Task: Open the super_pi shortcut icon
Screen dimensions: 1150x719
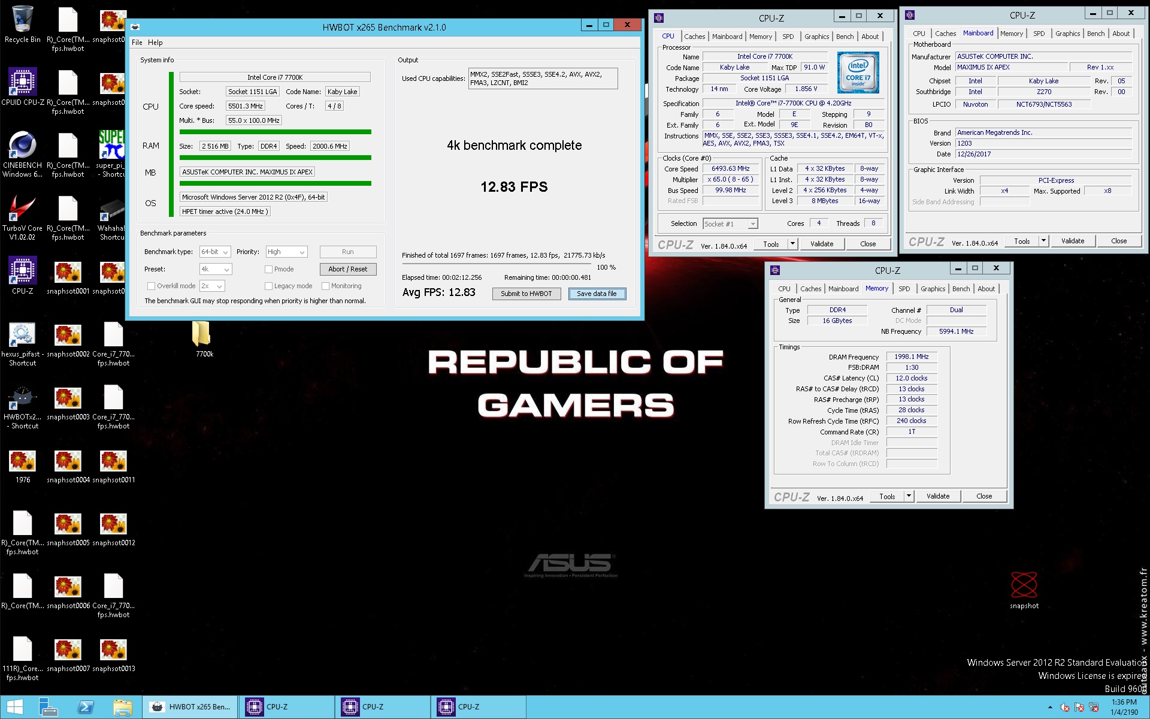Action: pos(112,154)
